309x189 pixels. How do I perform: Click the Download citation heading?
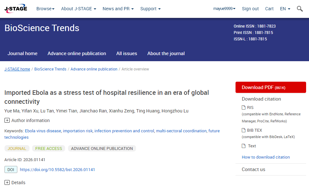click(261, 99)
